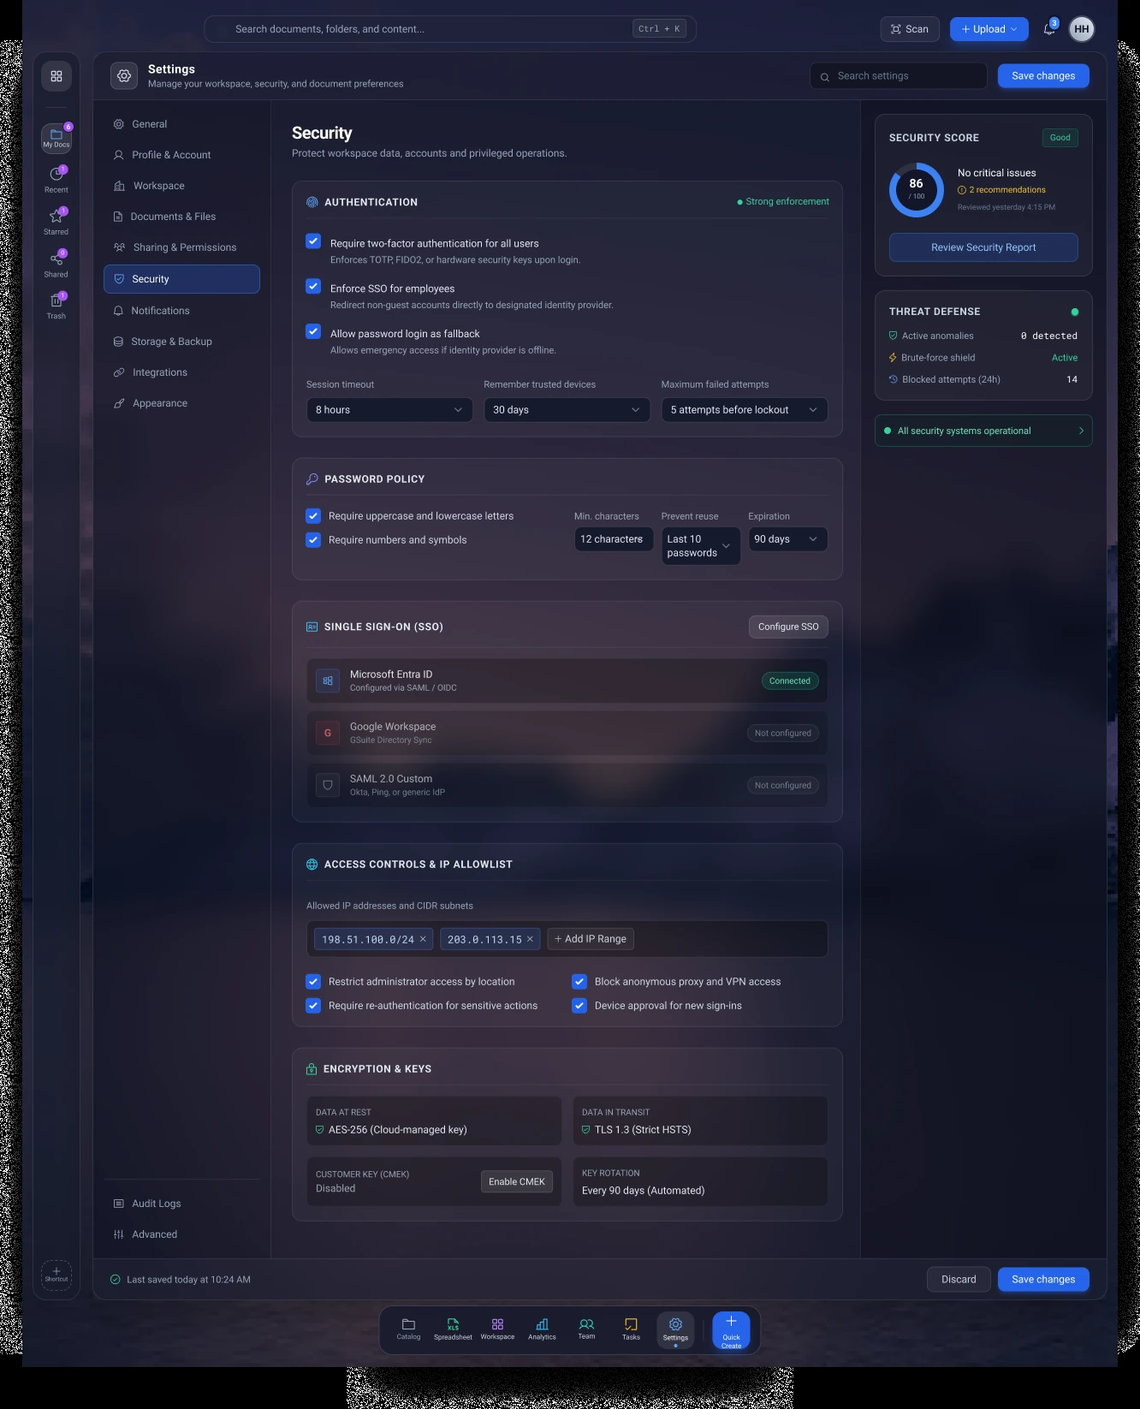Open the password Expiration dropdown
The width and height of the screenshot is (1140, 1409).
tap(788, 539)
